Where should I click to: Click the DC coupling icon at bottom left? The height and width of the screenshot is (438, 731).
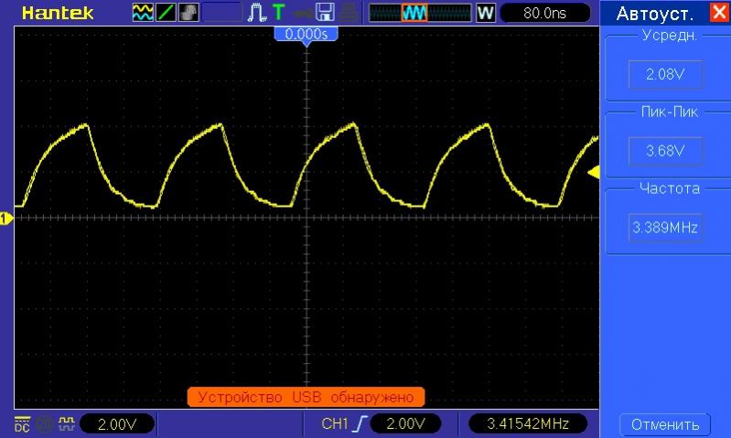coord(22,423)
